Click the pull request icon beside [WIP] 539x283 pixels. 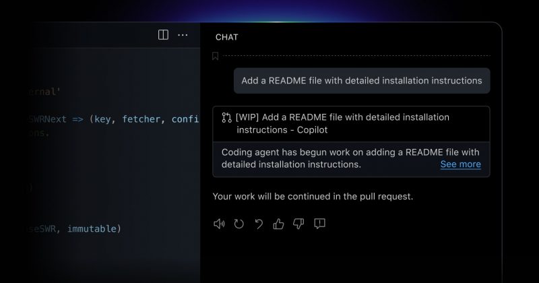point(226,118)
